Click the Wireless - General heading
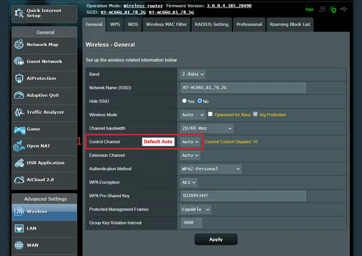The width and height of the screenshot is (362, 256). 111,45
